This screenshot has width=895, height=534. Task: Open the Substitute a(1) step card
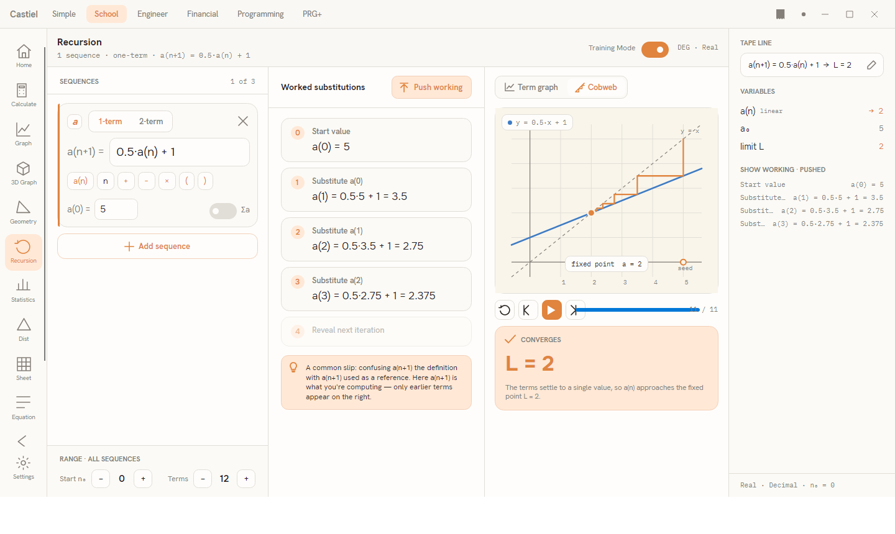[x=376, y=239]
